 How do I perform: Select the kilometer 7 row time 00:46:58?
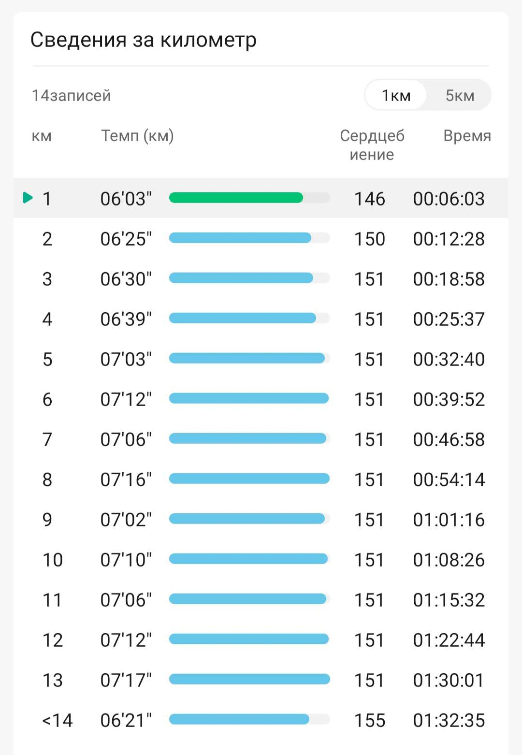449,439
